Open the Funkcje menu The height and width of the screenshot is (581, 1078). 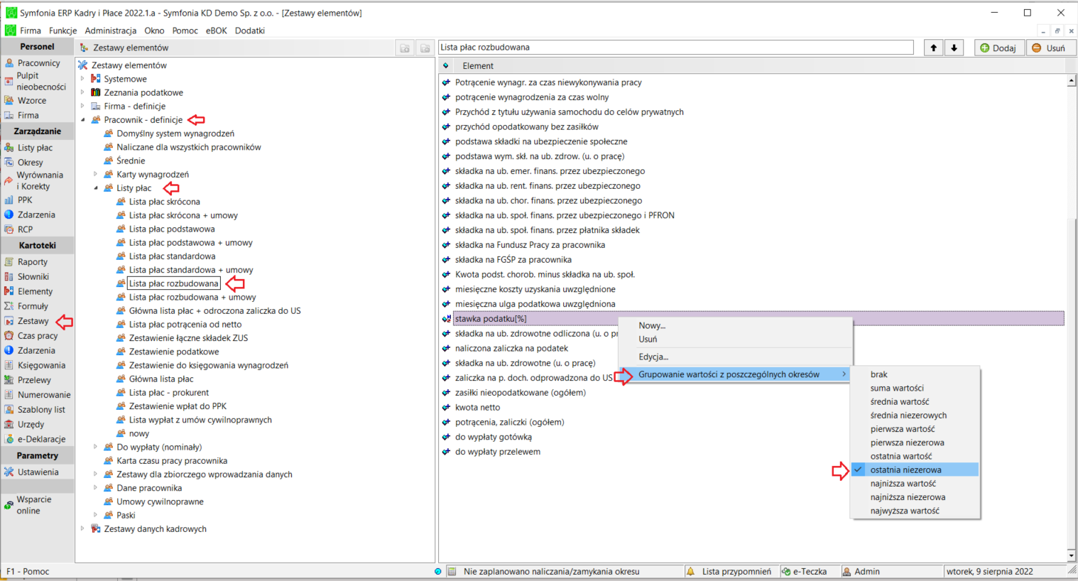click(62, 31)
